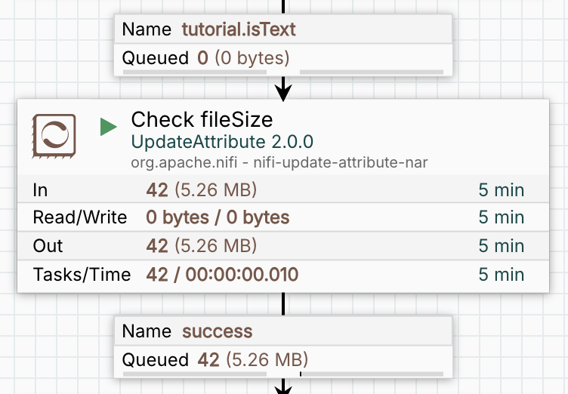Click the Tasks/Time value 42 / 00:00:00.010
The image size is (568, 394).
(x=222, y=275)
